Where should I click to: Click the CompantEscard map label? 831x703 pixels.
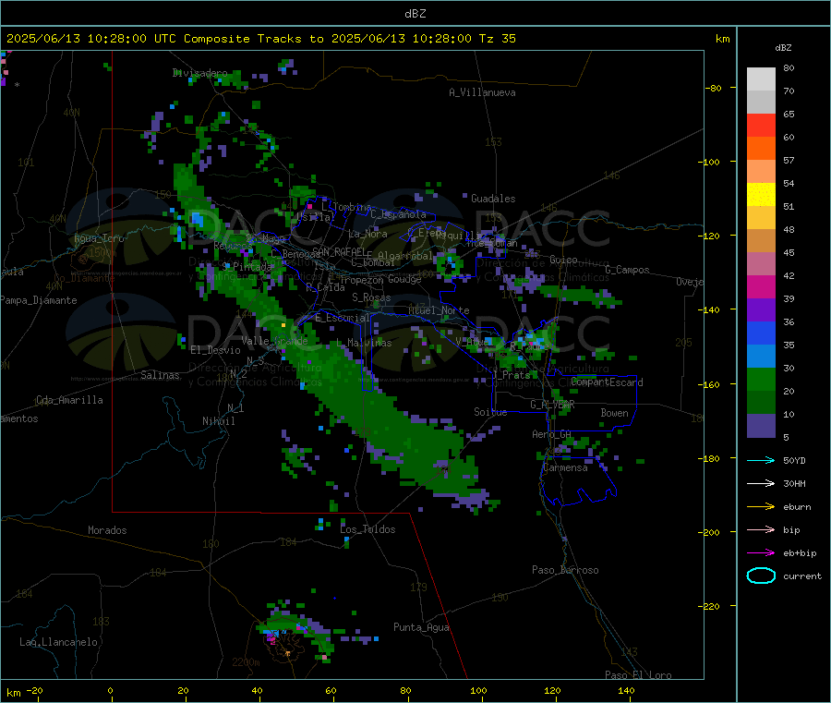click(x=607, y=382)
